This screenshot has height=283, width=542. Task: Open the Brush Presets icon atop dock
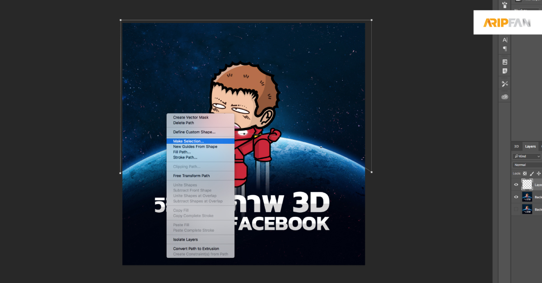[x=505, y=5]
